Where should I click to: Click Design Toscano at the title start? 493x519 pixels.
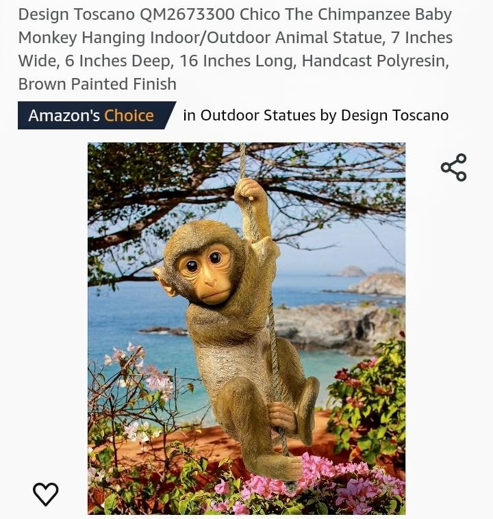click(x=77, y=14)
